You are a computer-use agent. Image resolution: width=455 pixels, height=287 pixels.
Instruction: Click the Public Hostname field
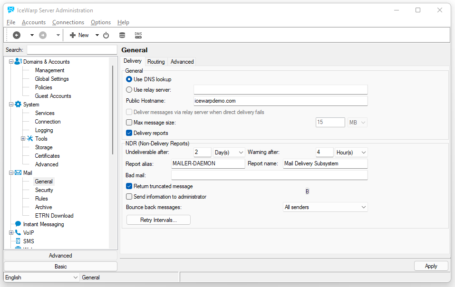pyautogui.click(x=281, y=101)
